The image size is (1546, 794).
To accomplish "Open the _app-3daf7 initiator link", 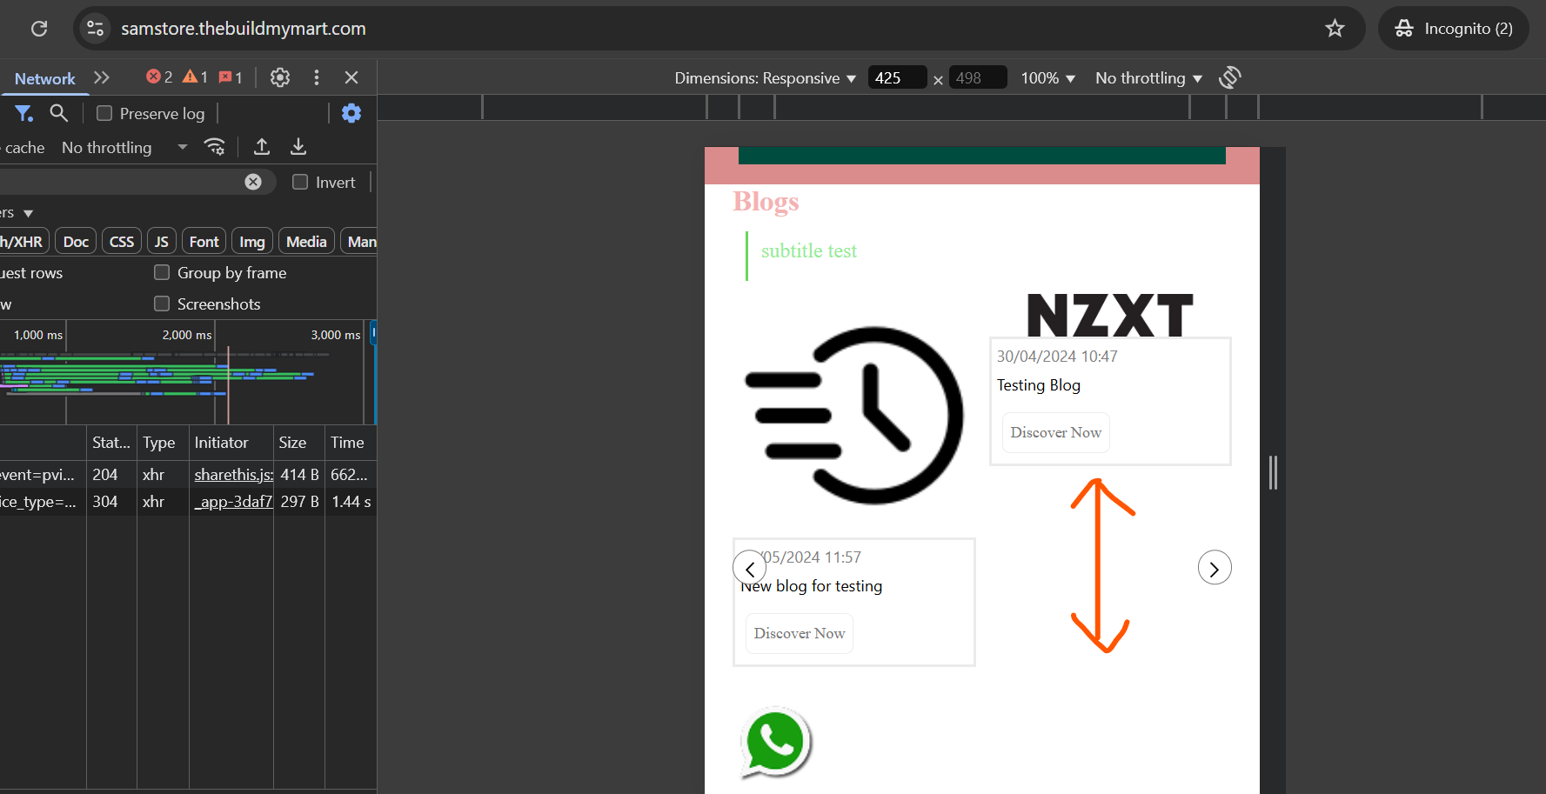I will [233, 502].
